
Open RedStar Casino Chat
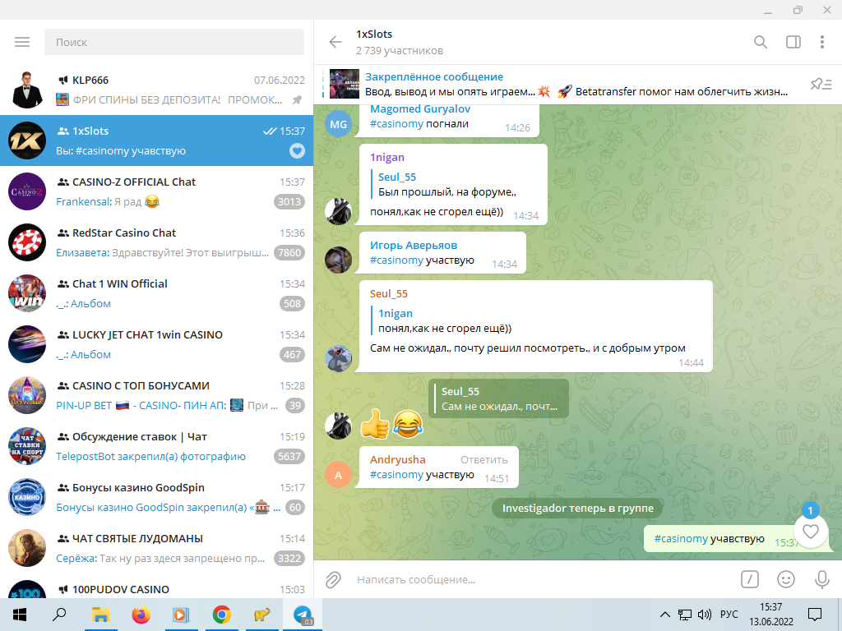157,242
